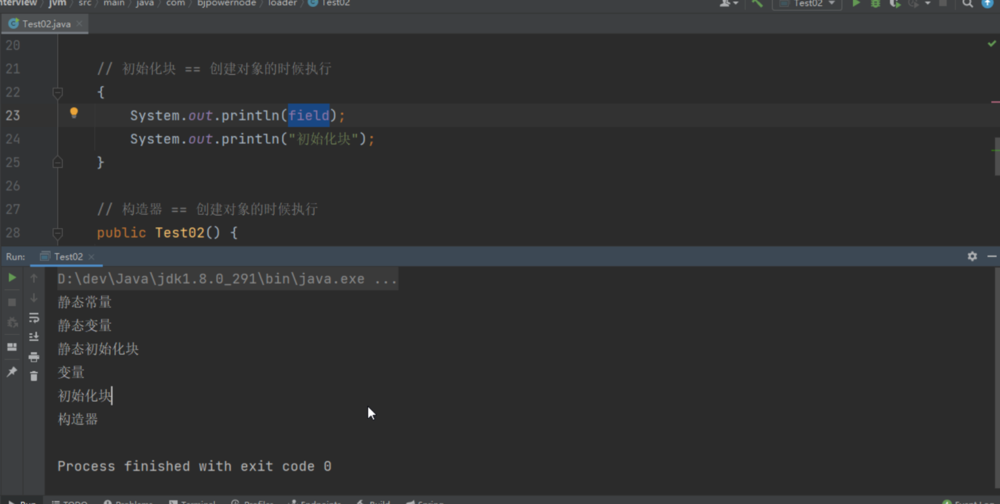The image size is (1000, 504).
Task: Run Test02 with coverage from the toolbar
Action: 895,4
